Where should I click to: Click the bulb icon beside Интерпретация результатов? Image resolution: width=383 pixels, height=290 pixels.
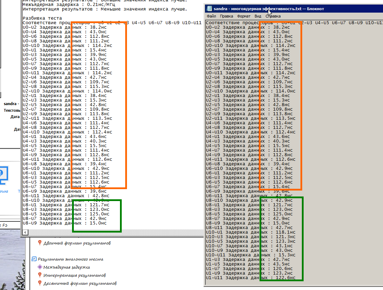tap(40, 275)
